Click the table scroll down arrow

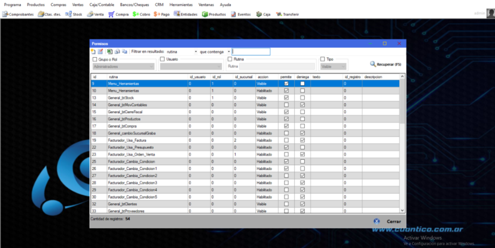[x=402, y=210]
